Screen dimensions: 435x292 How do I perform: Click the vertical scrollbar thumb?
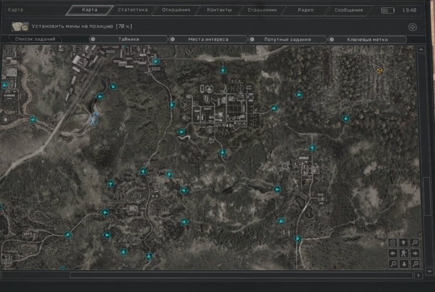(x=428, y=196)
